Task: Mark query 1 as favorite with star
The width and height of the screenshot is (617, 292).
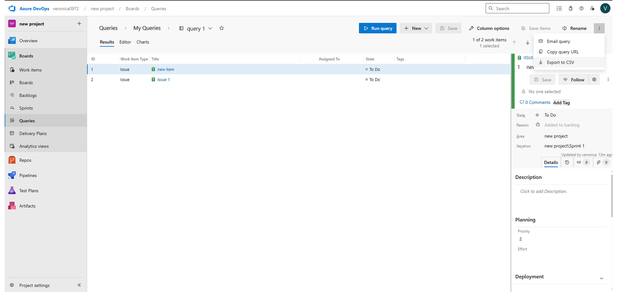Action: click(x=221, y=28)
